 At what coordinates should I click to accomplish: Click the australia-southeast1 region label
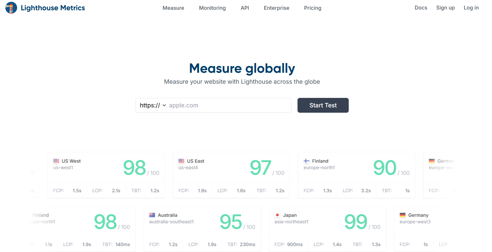(x=171, y=222)
